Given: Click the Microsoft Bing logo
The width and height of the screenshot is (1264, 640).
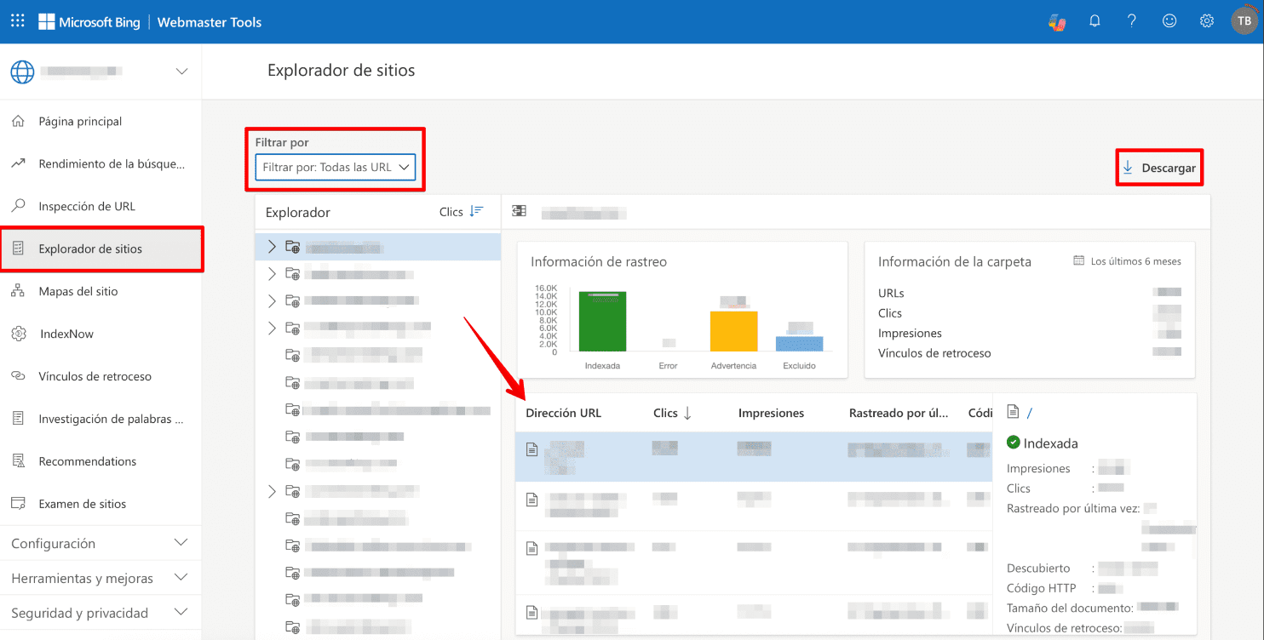Looking at the screenshot, I should [x=89, y=22].
